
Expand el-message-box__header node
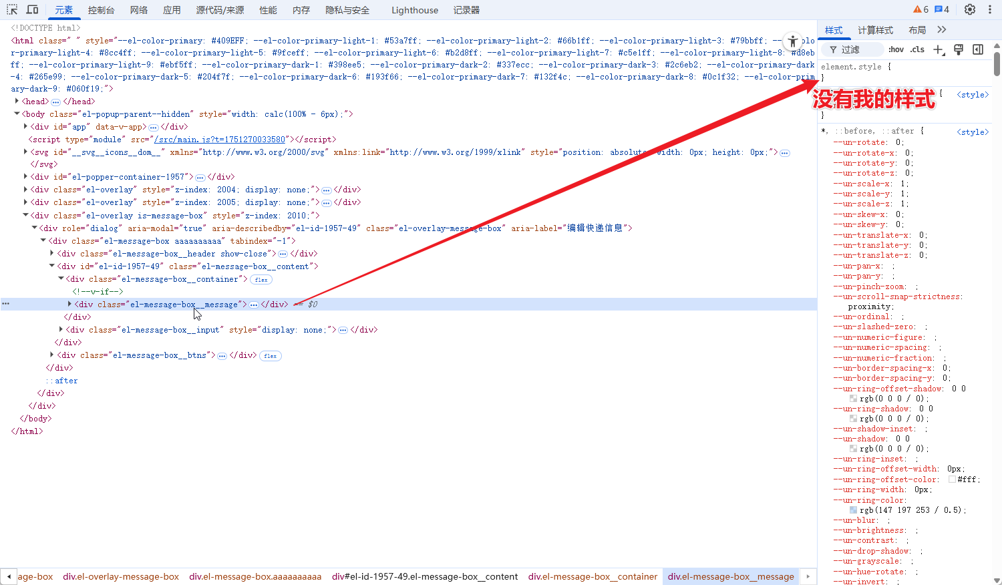point(52,253)
